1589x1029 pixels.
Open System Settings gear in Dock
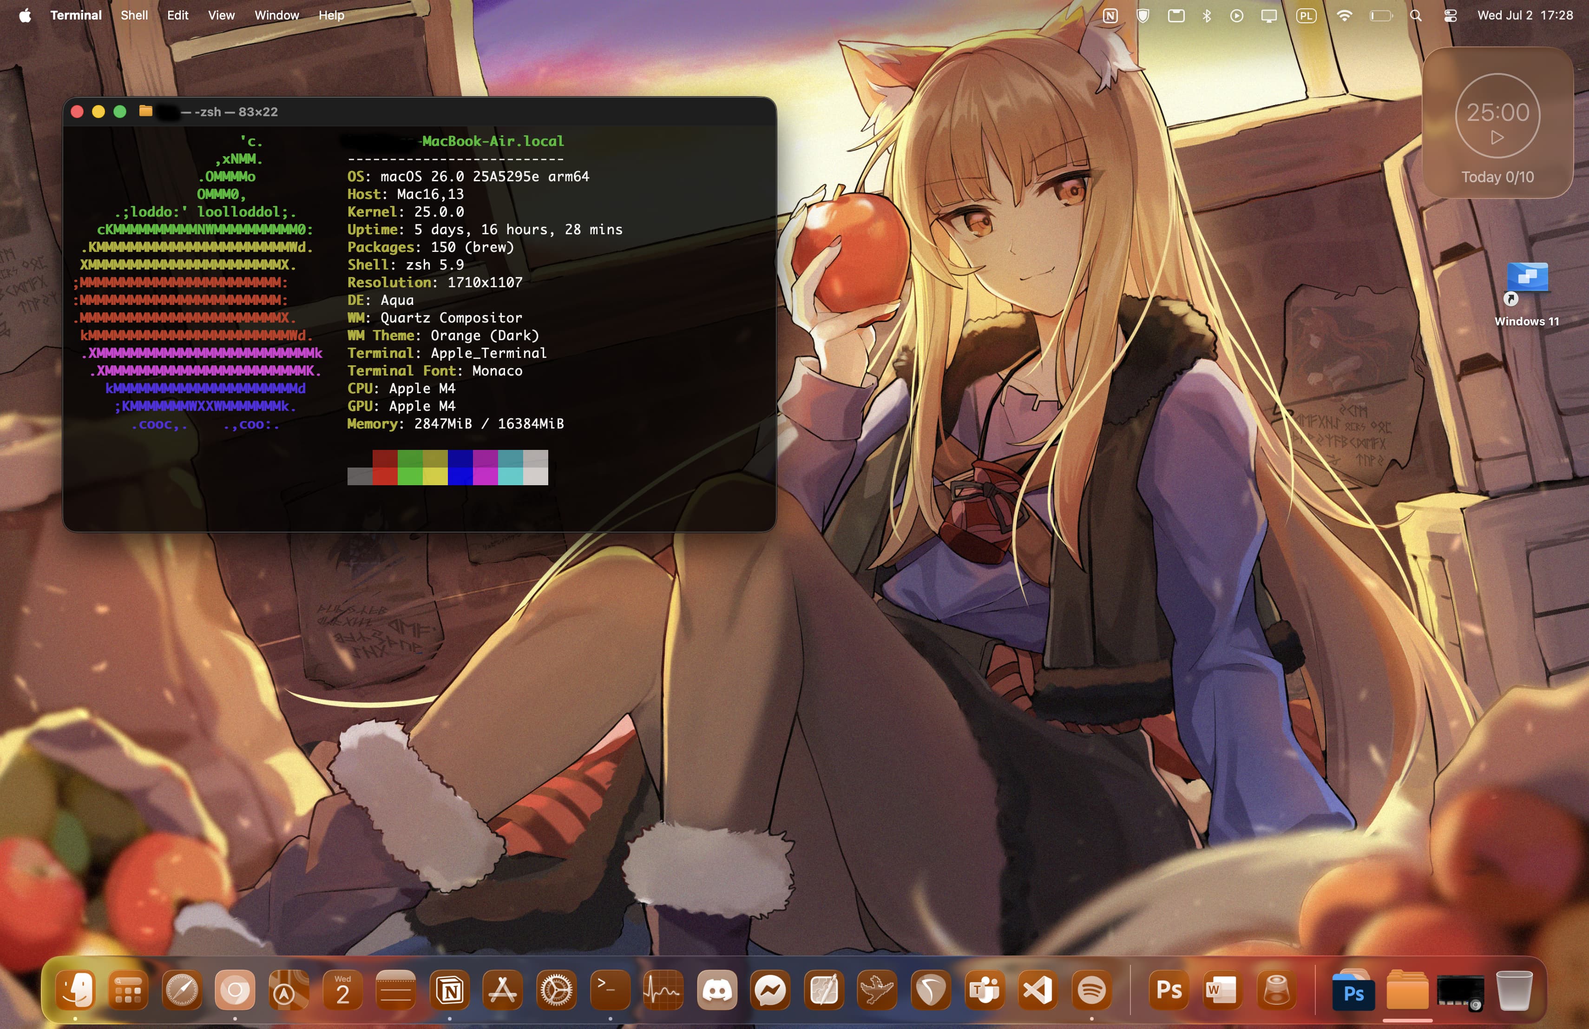click(x=556, y=990)
